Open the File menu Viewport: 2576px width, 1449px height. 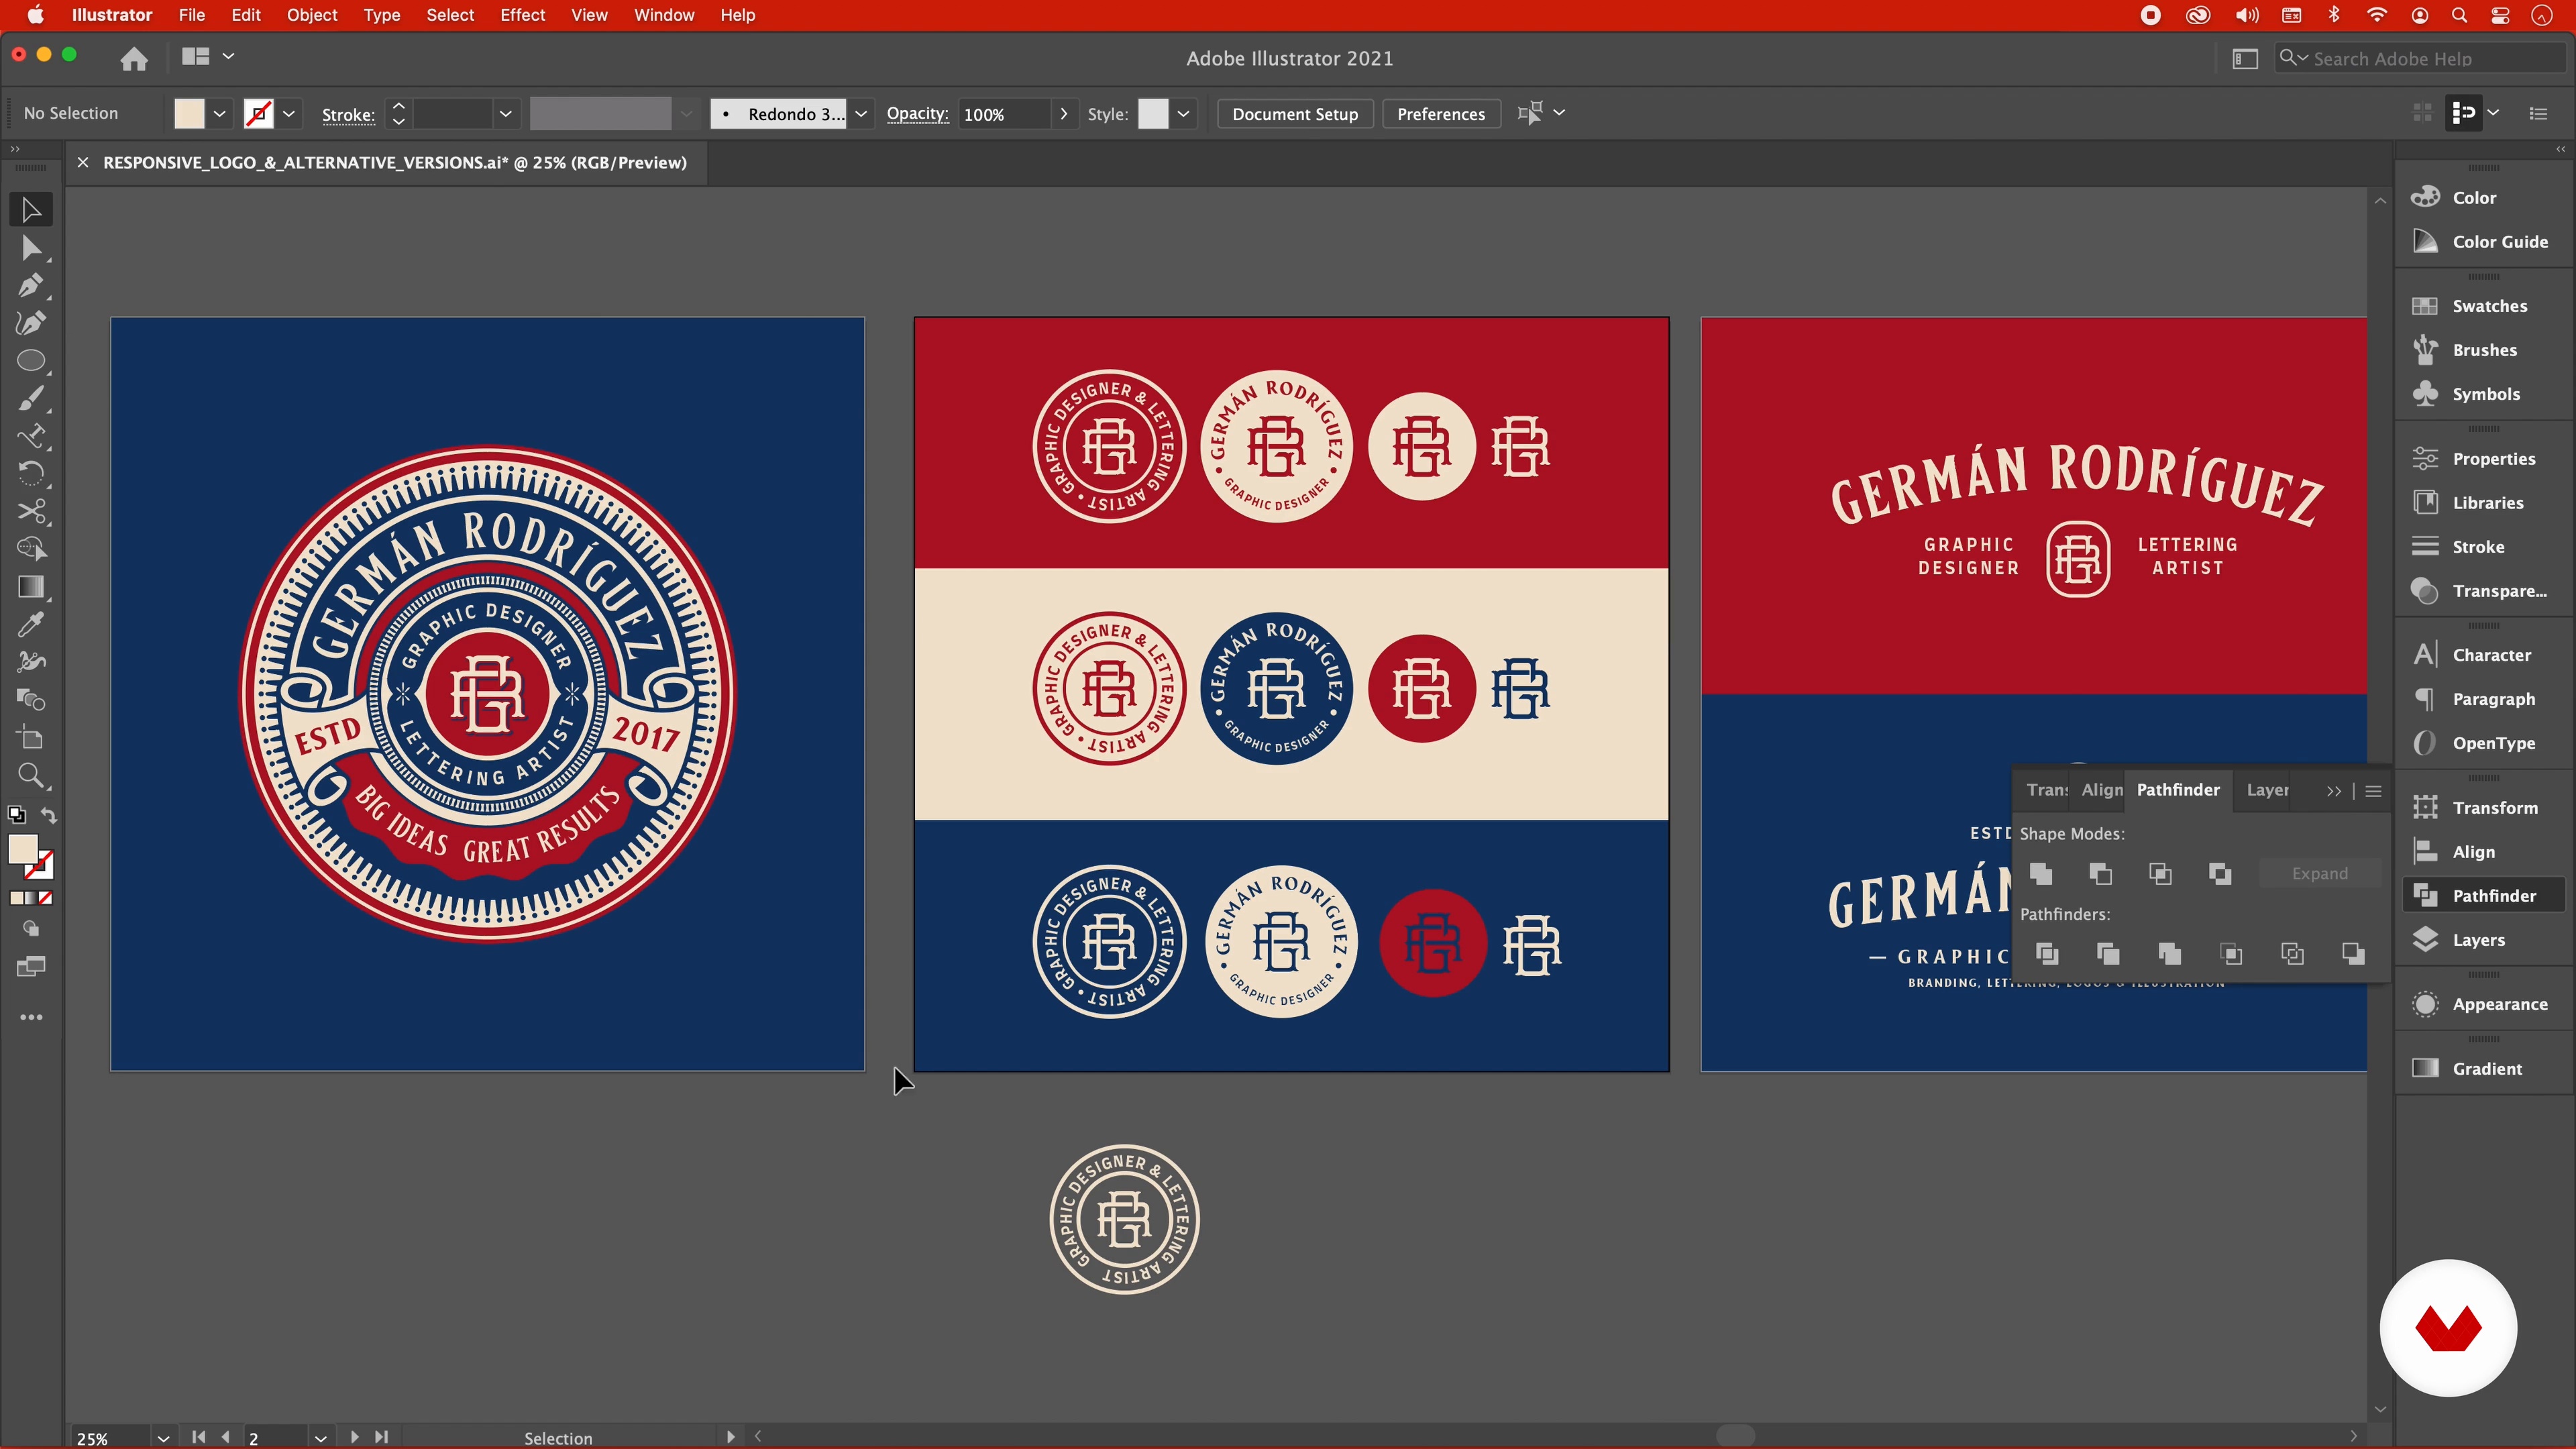coord(191,15)
